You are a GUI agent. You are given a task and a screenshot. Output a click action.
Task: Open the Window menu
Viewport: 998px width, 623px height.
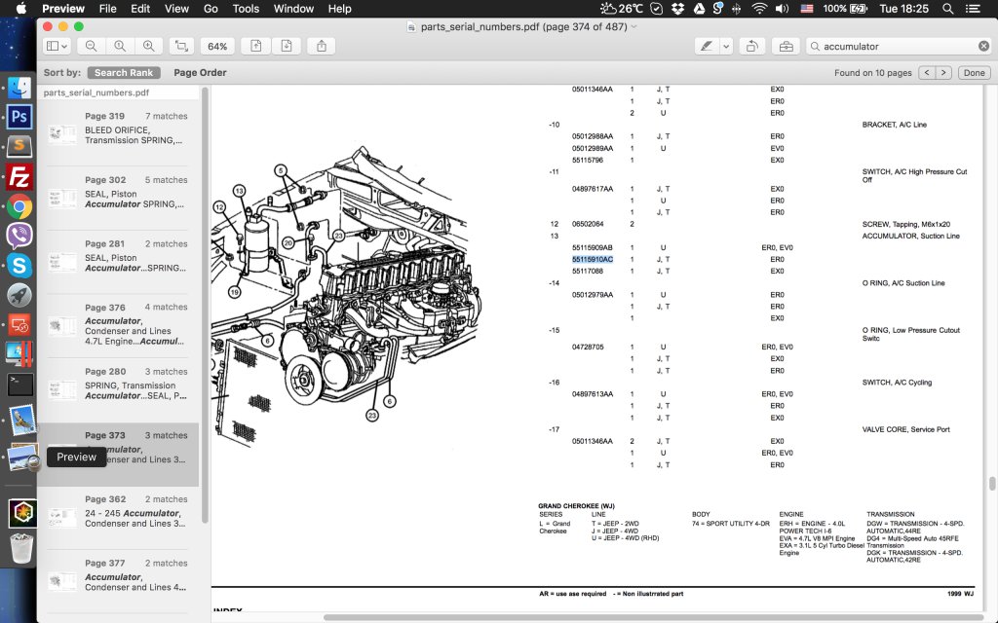[293, 8]
